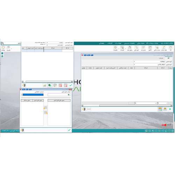Click horizontal scrollbar in goods list window
The width and height of the screenshot is (175, 175).
pos(127,106)
